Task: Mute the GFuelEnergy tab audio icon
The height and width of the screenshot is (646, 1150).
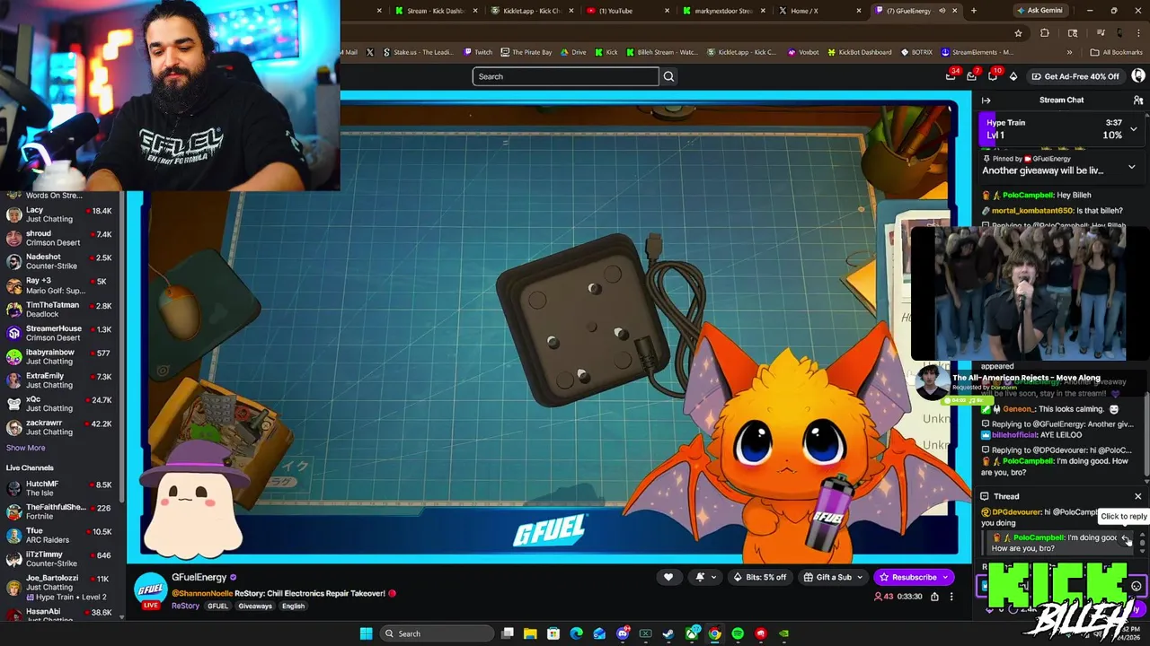Action: tap(942, 11)
